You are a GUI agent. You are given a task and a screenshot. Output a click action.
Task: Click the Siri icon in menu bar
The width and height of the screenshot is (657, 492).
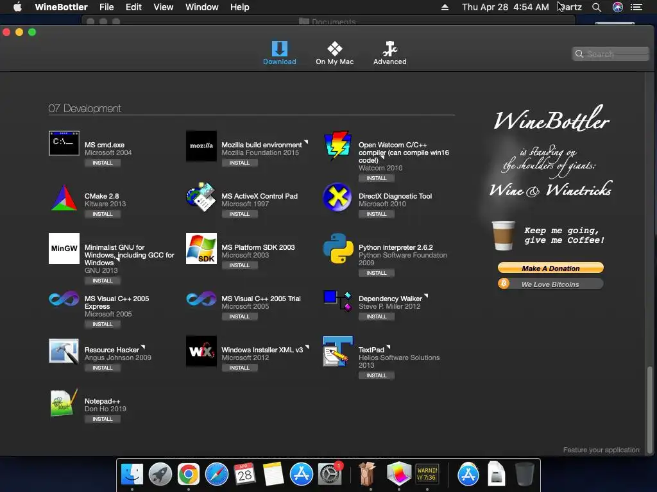click(x=618, y=7)
